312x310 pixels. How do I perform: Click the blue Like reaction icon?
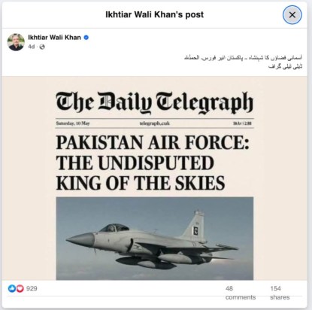(11, 288)
